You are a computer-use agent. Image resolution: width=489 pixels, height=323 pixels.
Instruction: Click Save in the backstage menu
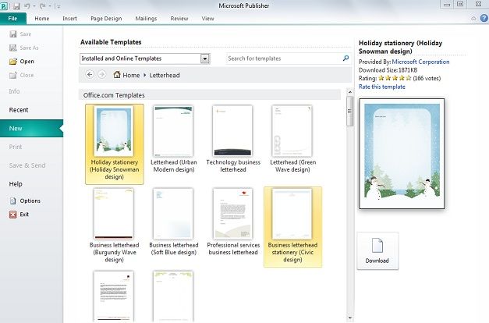pos(20,34)
